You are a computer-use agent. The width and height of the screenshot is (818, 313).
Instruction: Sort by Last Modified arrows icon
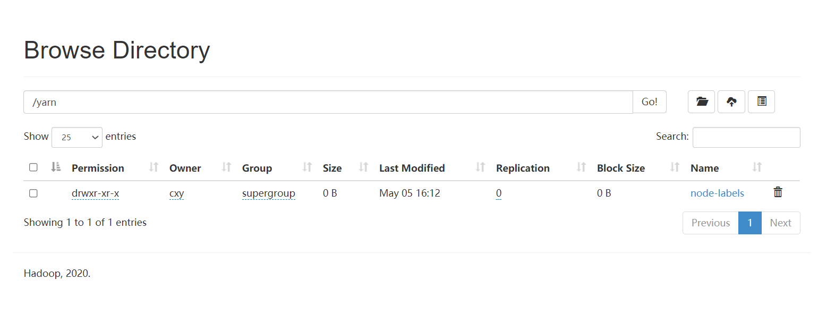click(x=480, y=167)
